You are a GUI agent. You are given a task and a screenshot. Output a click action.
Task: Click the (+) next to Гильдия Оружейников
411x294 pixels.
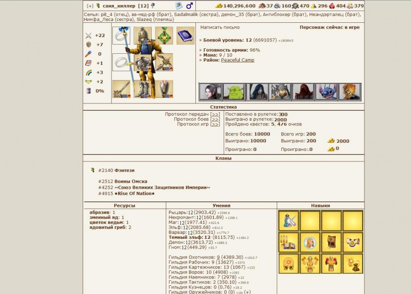247,292
